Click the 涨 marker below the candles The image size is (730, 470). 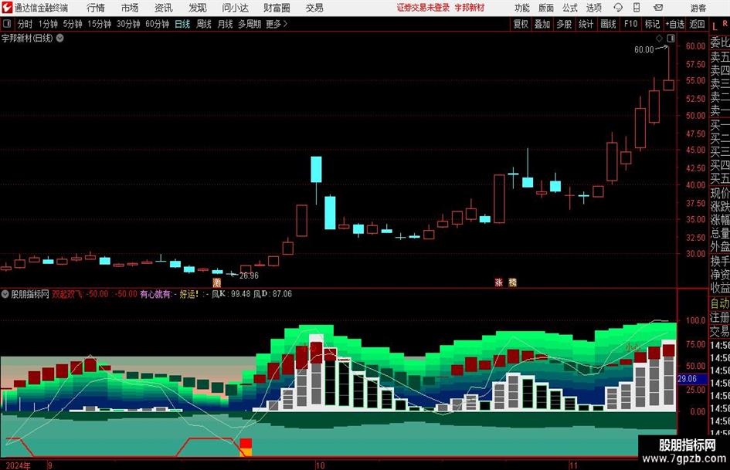pyautogui.click(x=498, y=282)
